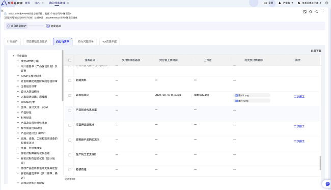
Task: Click 批量下载 batch download button
Action: (x=316, y=51)
